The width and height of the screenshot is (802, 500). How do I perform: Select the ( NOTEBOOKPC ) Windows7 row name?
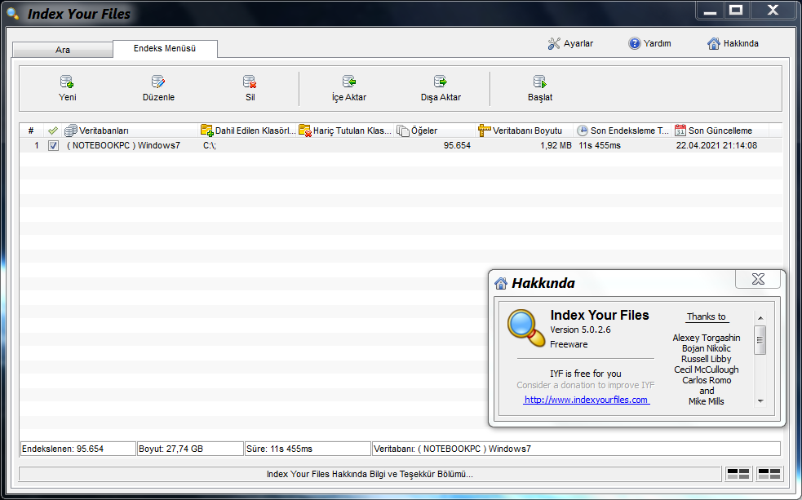pos(123,146)
